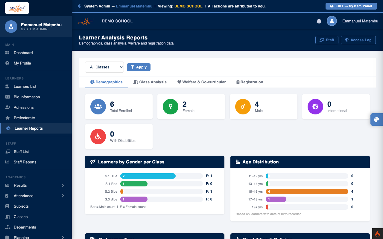Click the orange Male symbol icon

[243, 107]
